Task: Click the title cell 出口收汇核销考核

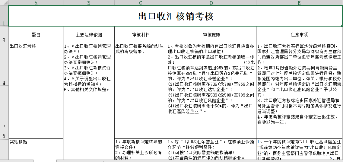Action: pos(175,16)
